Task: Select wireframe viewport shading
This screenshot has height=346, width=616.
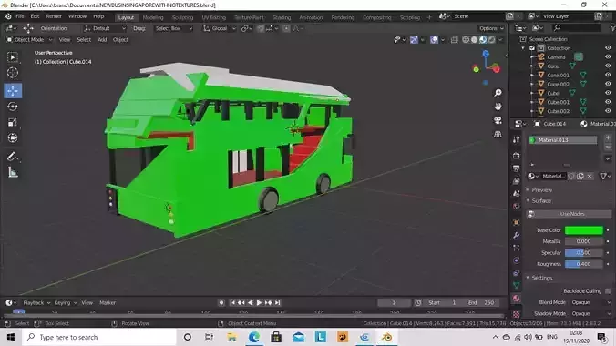Action: pos(466,40)
